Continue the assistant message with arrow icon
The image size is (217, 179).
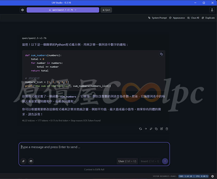[146, 129]
